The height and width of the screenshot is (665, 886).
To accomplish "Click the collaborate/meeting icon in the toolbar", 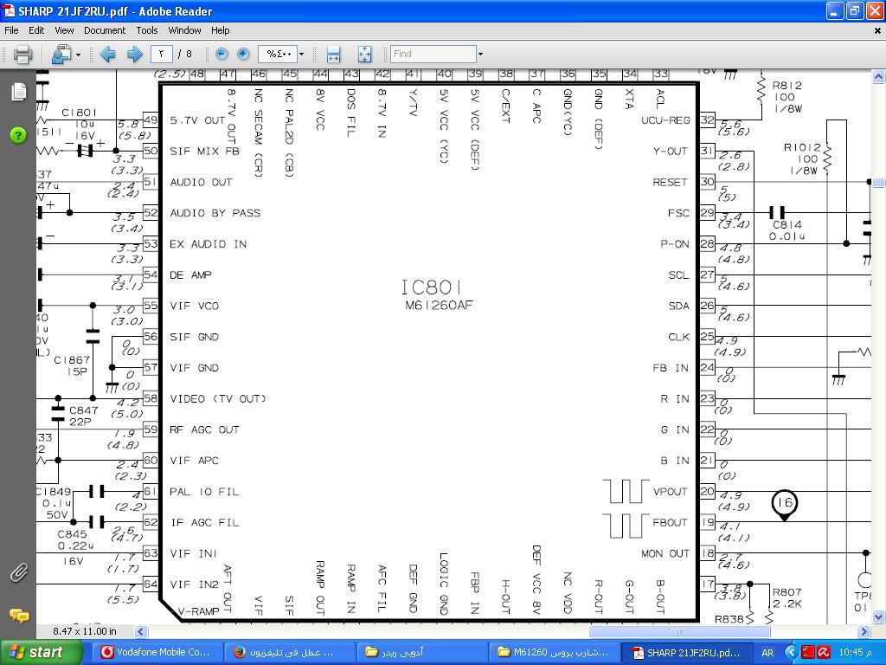I will 61,55.
